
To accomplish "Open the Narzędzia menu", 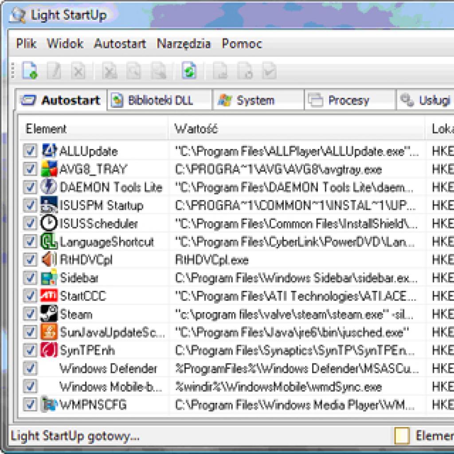I will [184, 44].
